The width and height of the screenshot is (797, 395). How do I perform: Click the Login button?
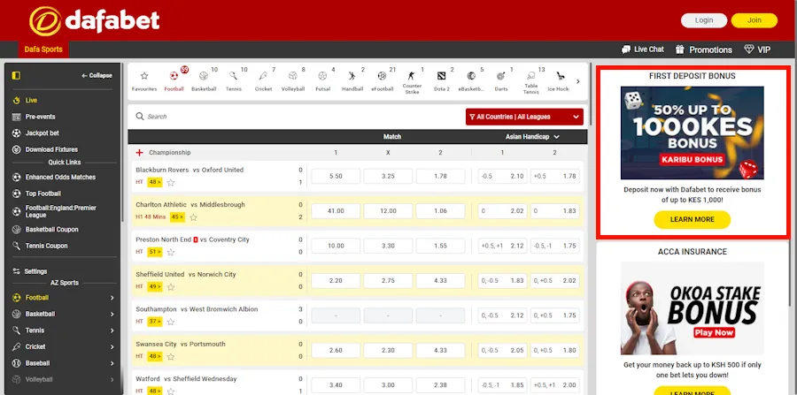(704, 20)
